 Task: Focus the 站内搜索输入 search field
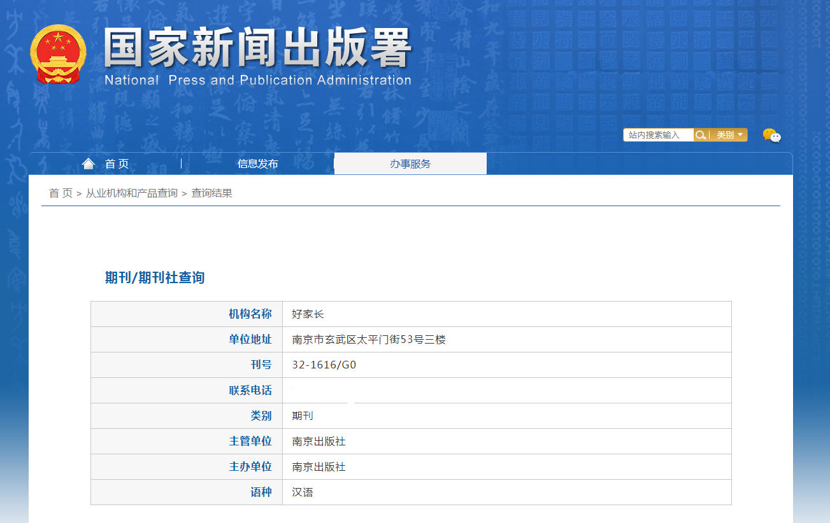[658, 135]
